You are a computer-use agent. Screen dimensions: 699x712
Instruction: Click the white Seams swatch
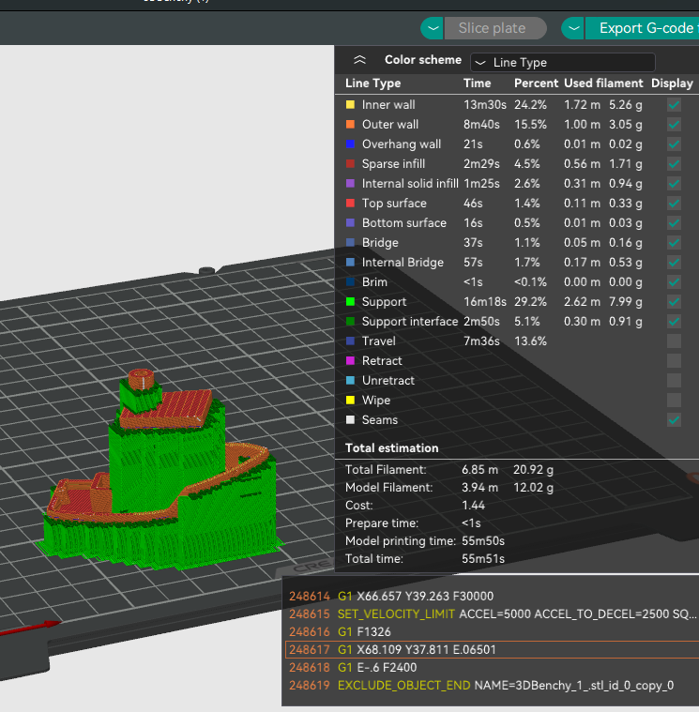coord(350,420)
